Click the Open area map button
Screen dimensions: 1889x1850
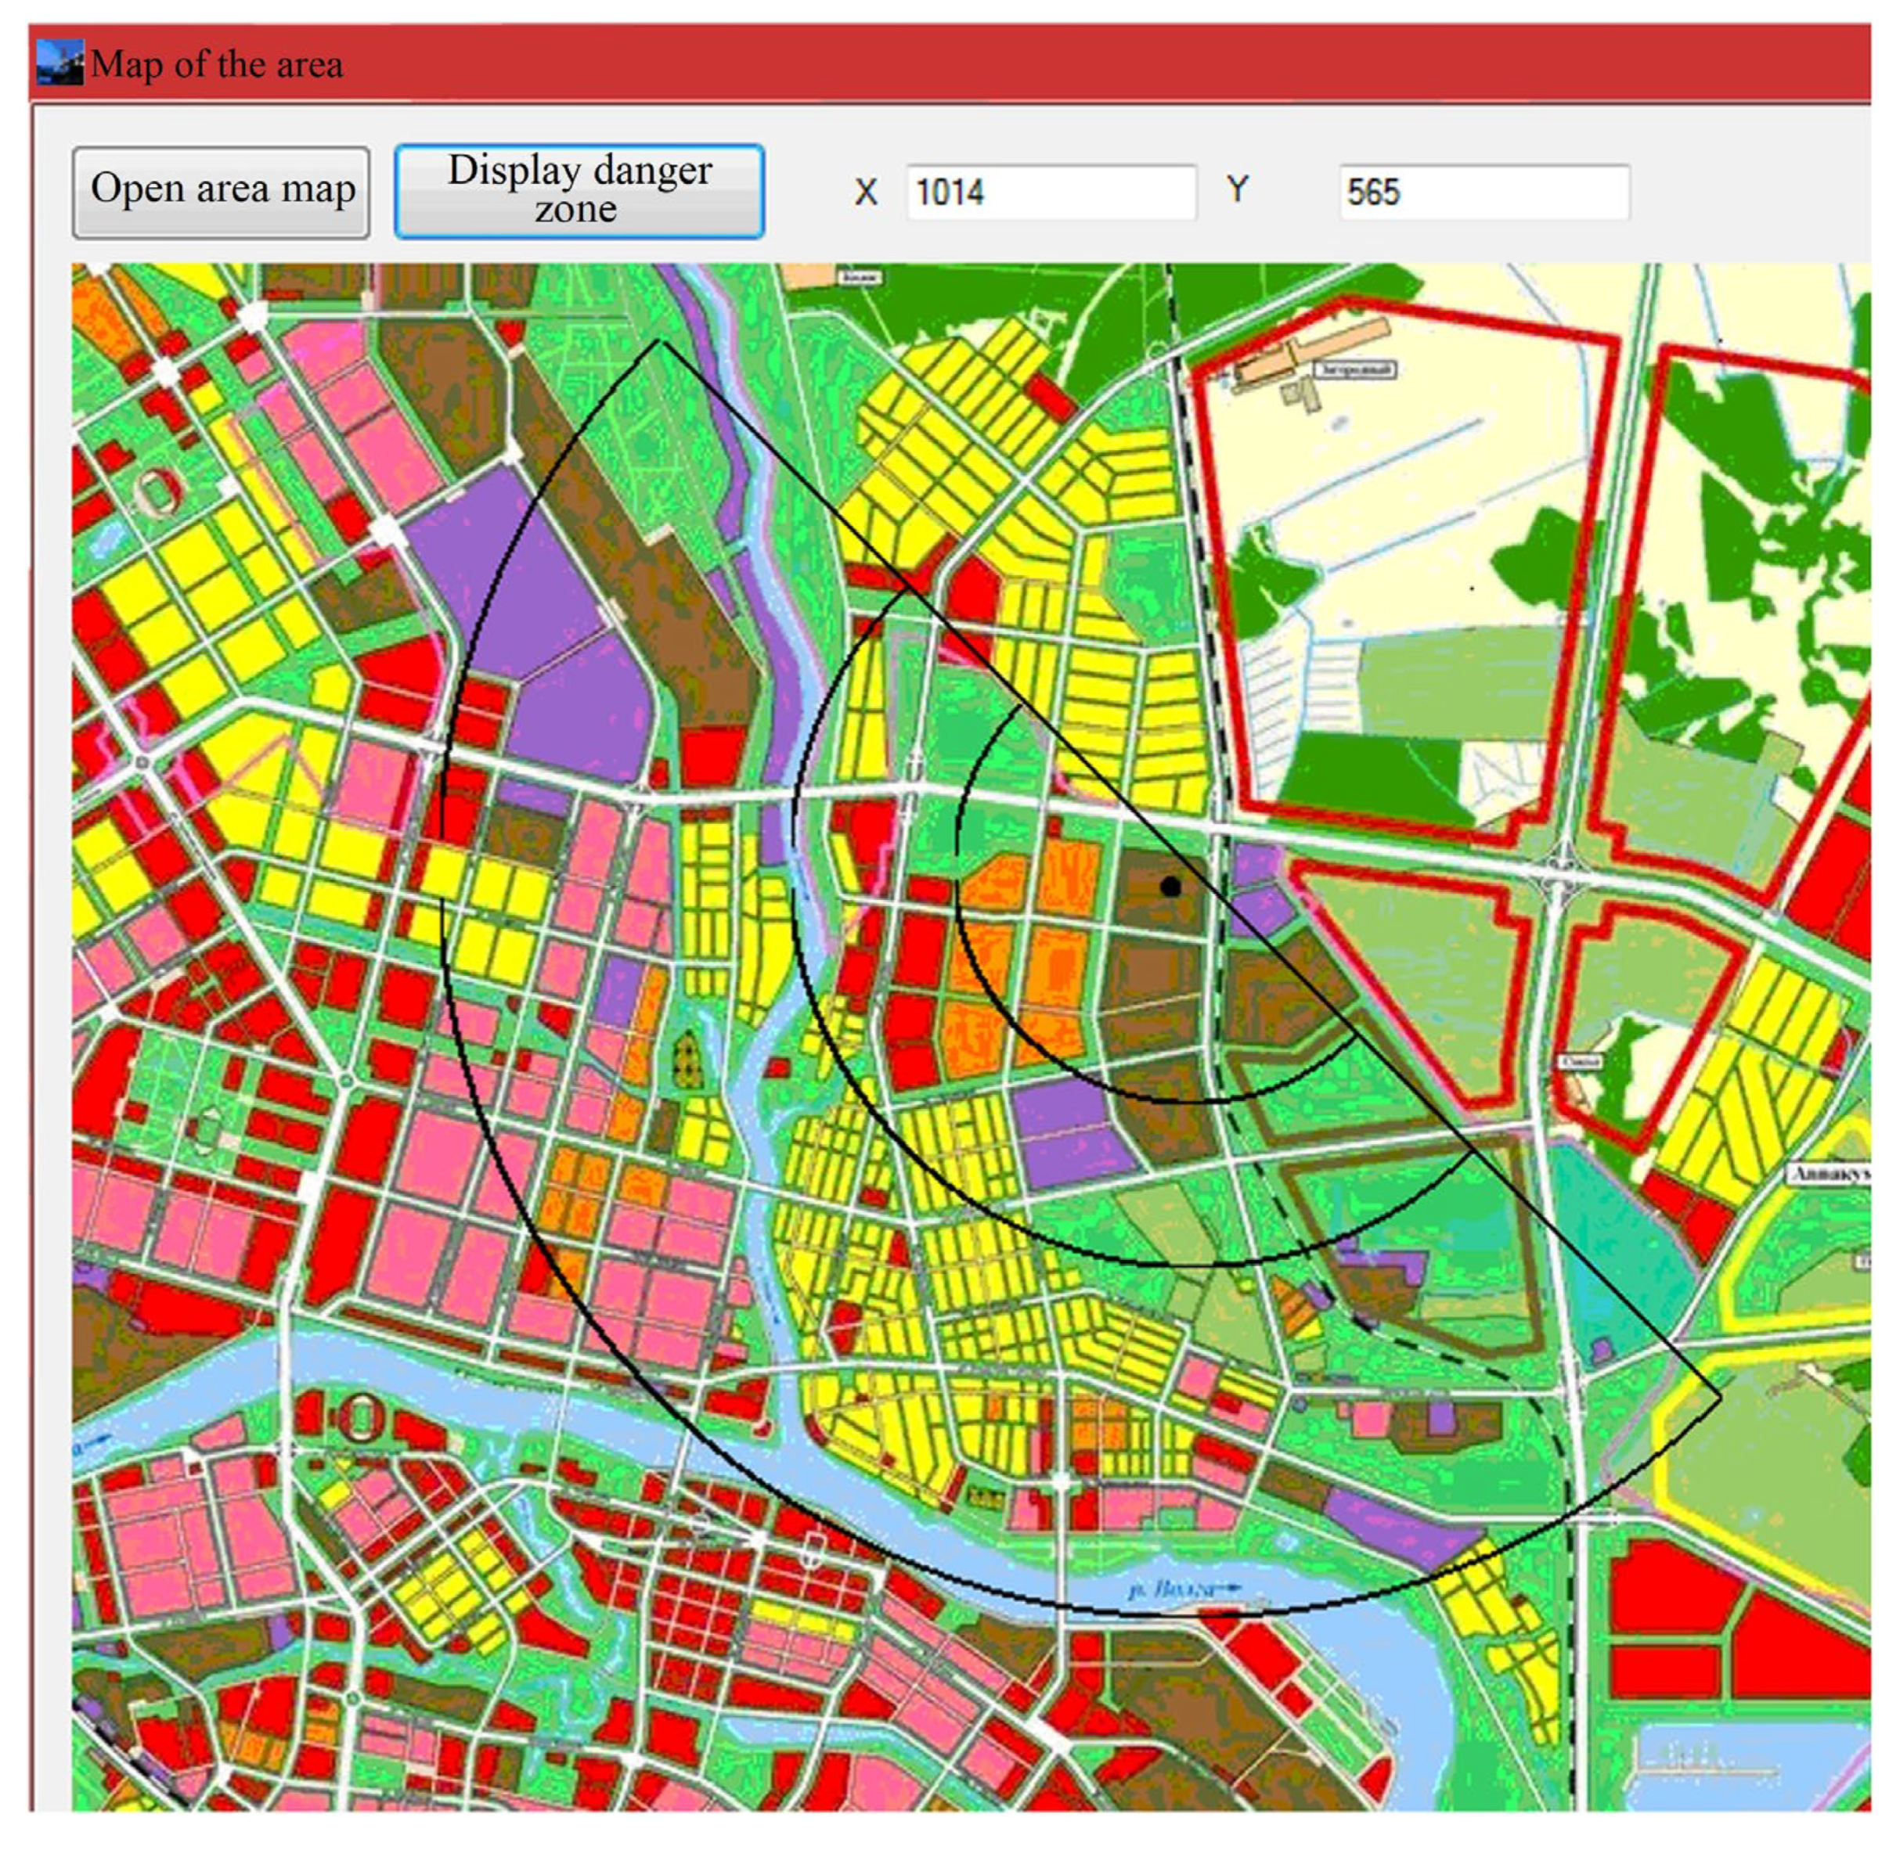pos(221,192)
